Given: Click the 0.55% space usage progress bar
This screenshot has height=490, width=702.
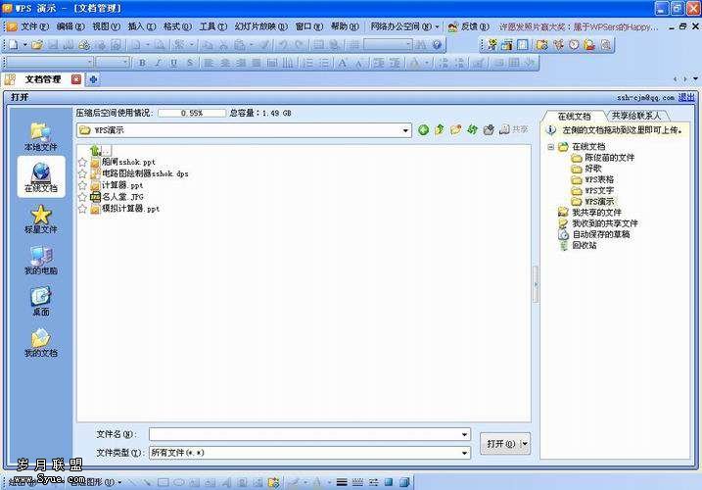Looking at the screenshot, I should pyautogui.click(x=192, y=113).
